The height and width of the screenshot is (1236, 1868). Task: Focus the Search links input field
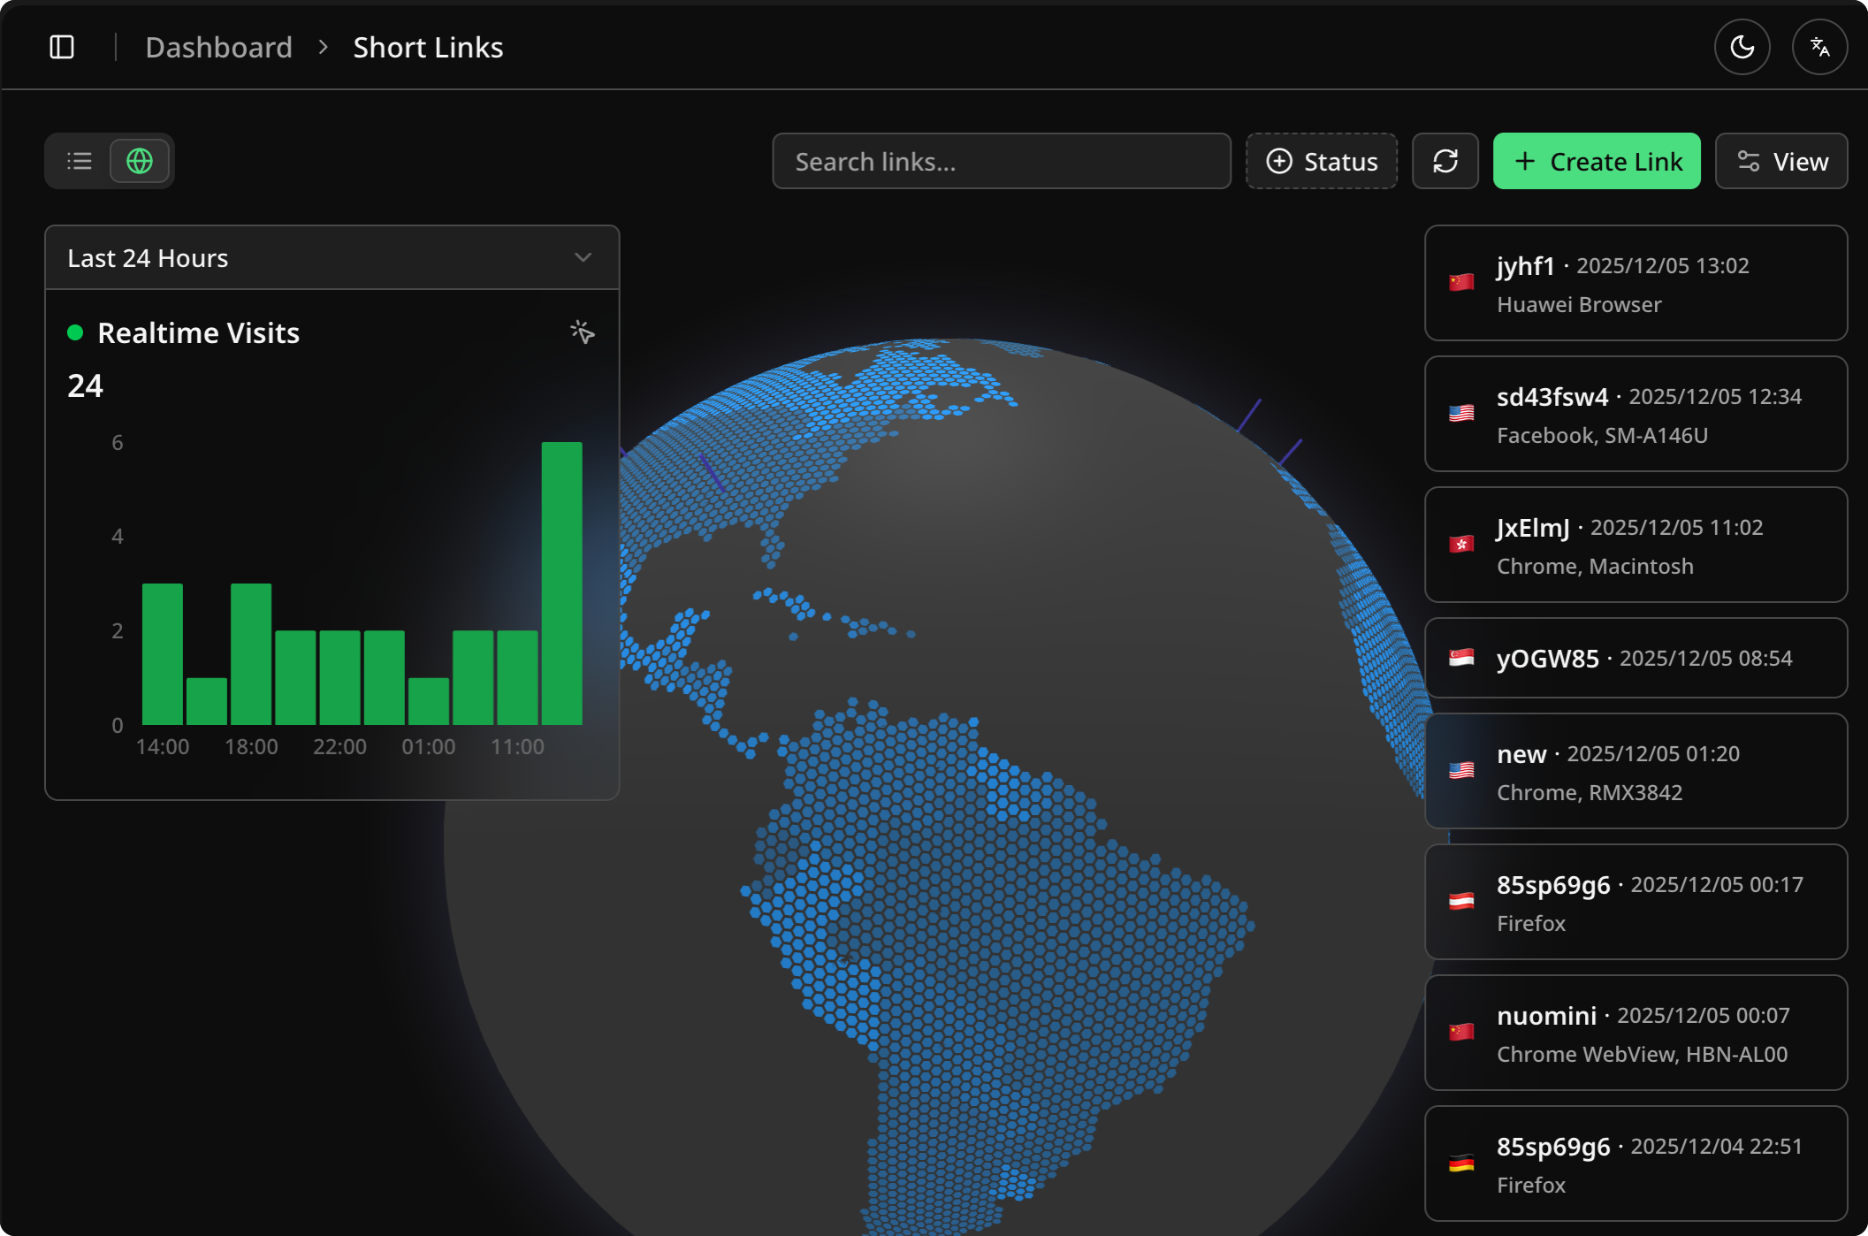pos(1001,161)
